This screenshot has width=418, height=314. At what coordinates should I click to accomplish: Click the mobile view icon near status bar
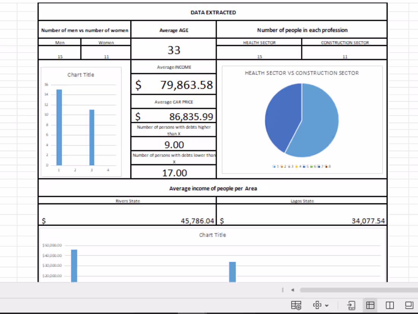tap(351, 305)
